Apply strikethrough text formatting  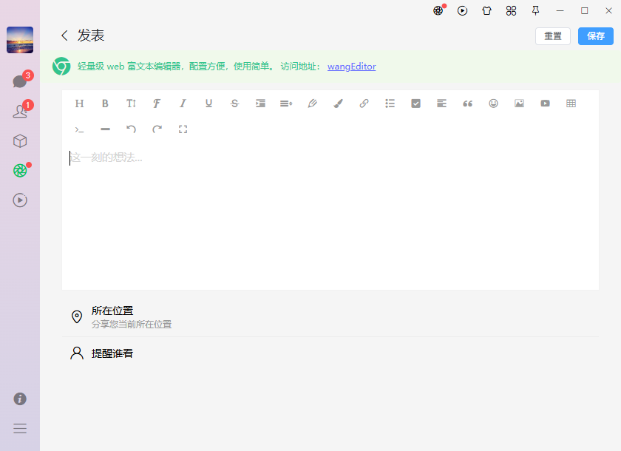[x=234, y=104]
